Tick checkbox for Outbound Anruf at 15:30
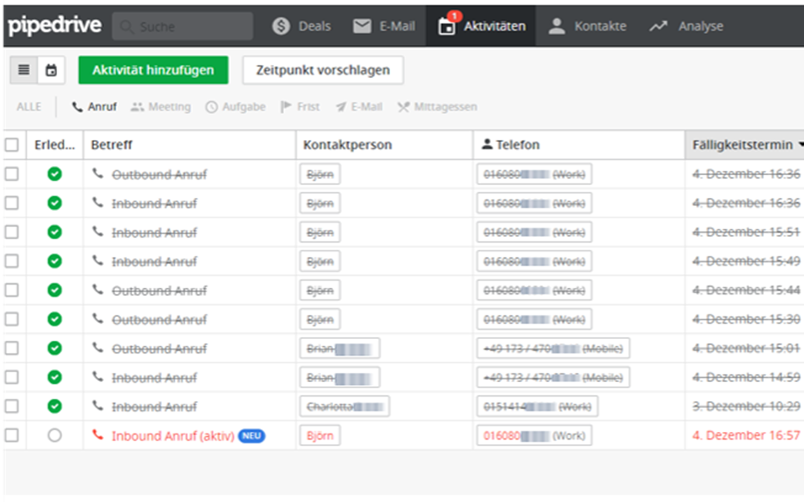The height and width of the screenshot is (502, 804). tap(12, 319)
